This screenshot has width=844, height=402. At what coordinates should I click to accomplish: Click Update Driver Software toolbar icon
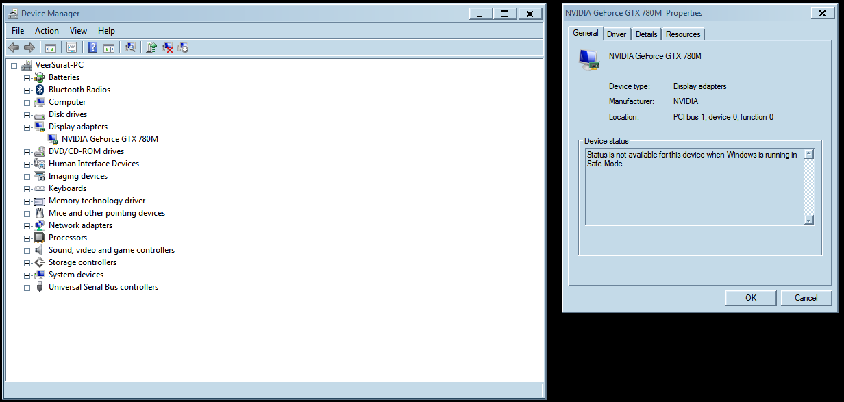point(151,47)
